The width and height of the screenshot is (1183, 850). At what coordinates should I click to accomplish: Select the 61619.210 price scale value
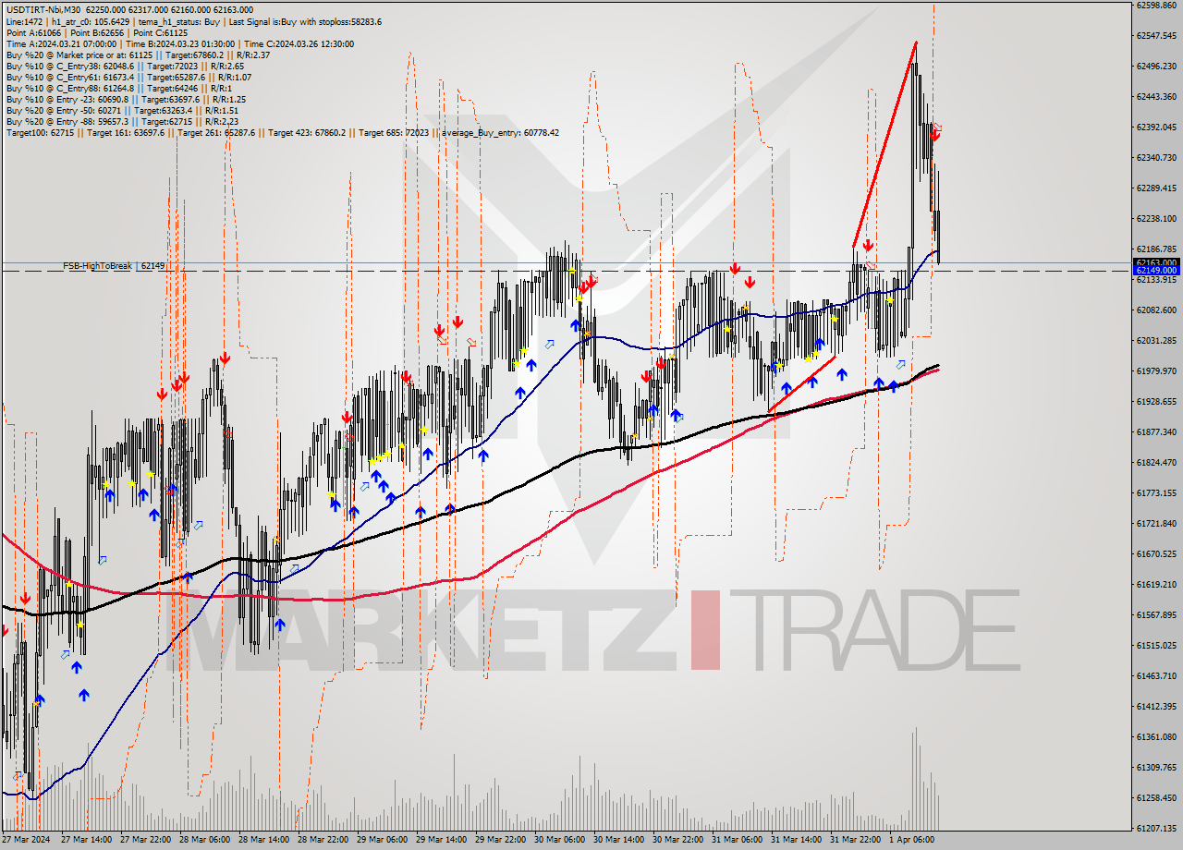[1156, 584]
